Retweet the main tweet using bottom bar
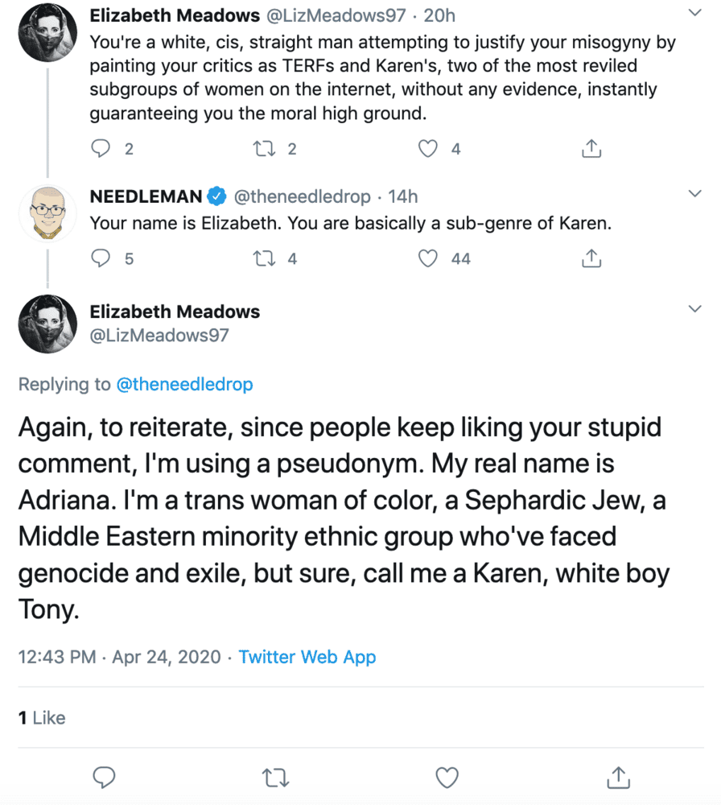Screen dimensions: 721x805 click(275, 778)
